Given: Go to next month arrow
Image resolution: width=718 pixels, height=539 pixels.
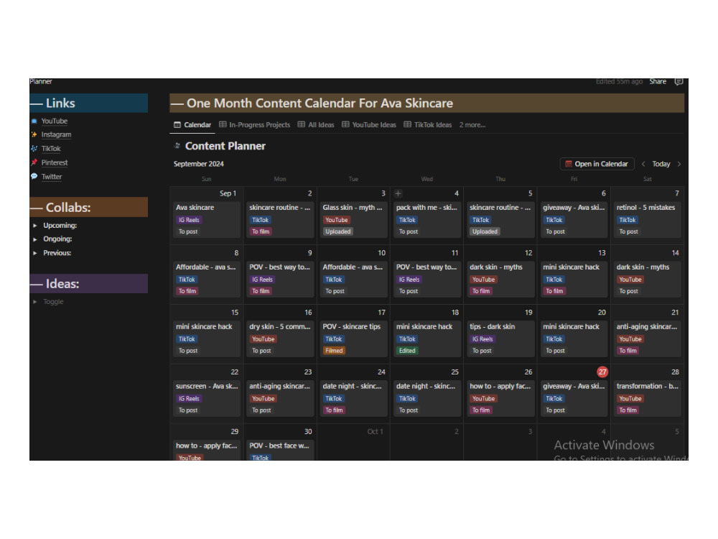Looking at the screenshot, I should pos(679,164).
